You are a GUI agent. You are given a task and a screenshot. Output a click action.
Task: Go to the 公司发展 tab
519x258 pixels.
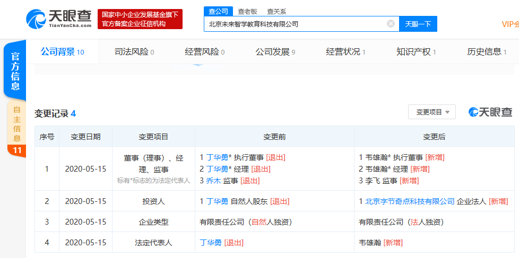tap(275, 52)
